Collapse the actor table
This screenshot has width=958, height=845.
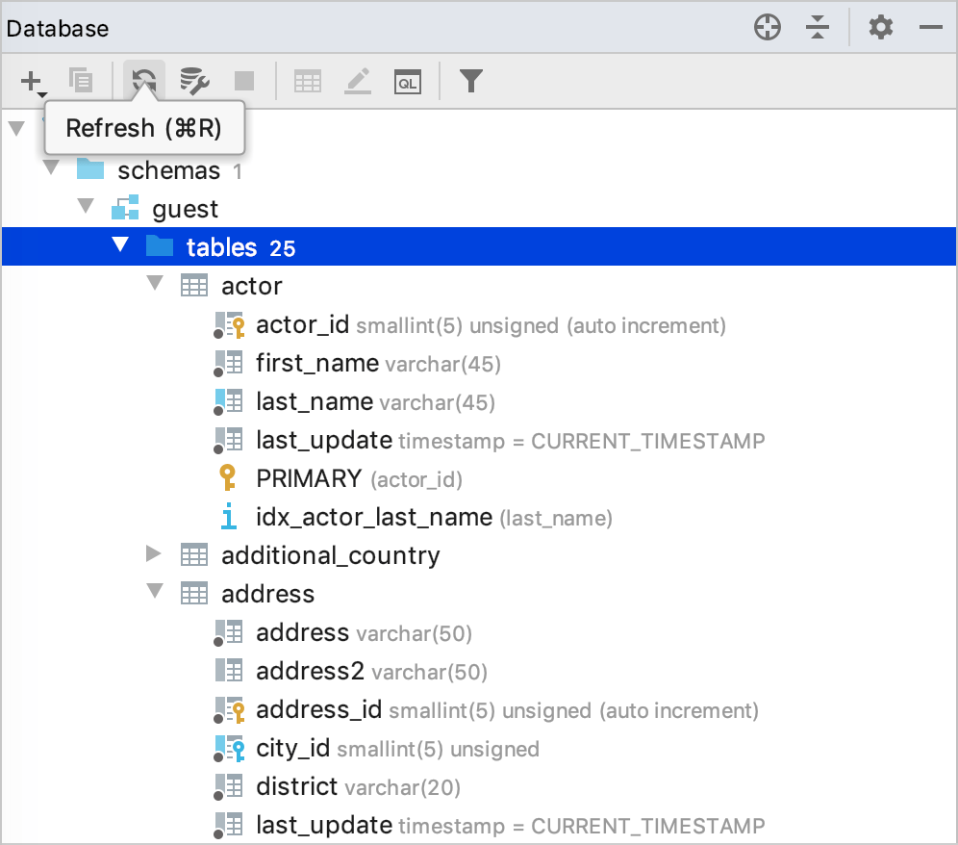point(155,283)
